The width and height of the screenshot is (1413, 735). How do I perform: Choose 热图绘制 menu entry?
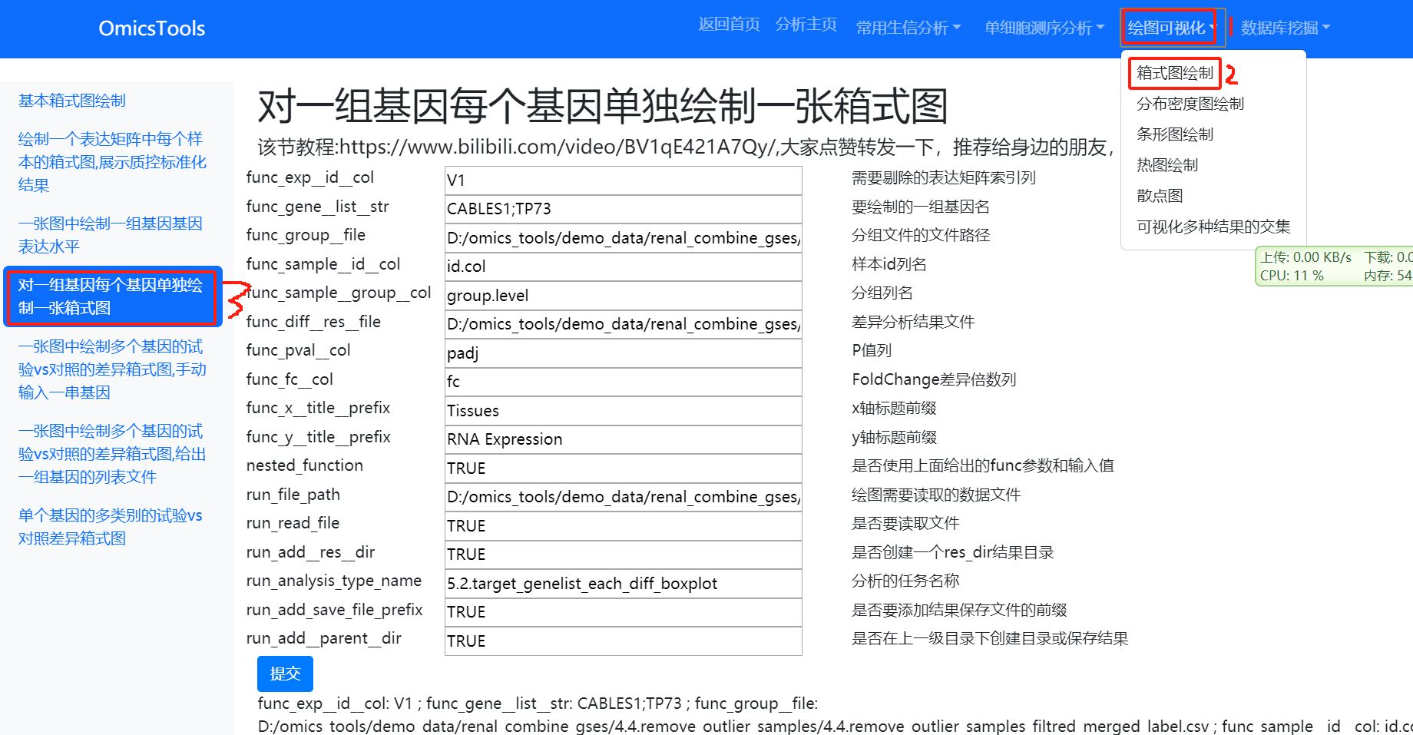(1167, 165)
